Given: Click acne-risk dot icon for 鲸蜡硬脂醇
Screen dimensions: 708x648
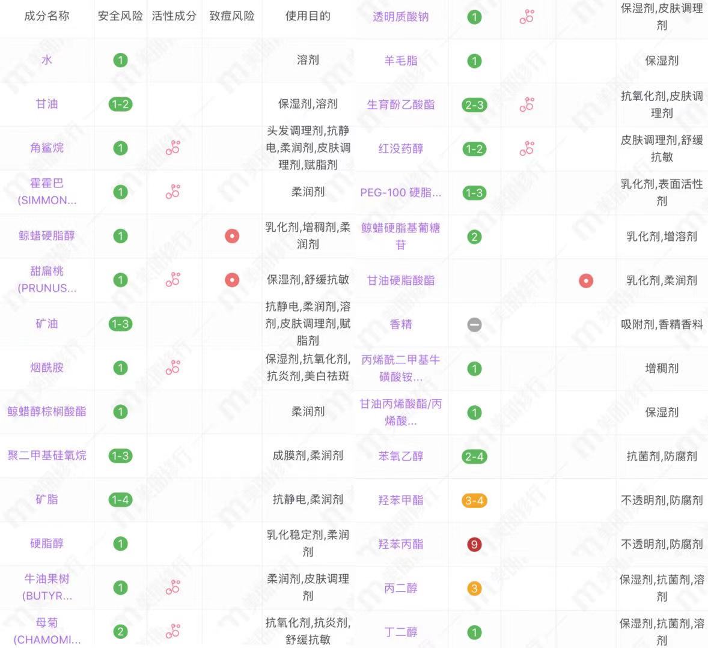Looking at the screenshot, I should point(231,236).
